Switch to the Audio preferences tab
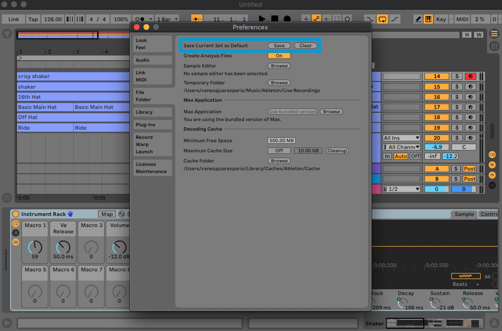 (x=152, y=60)
